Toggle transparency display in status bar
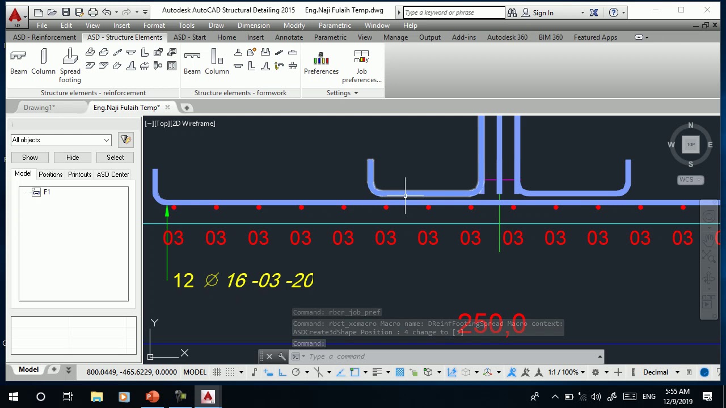 point(400,372)
